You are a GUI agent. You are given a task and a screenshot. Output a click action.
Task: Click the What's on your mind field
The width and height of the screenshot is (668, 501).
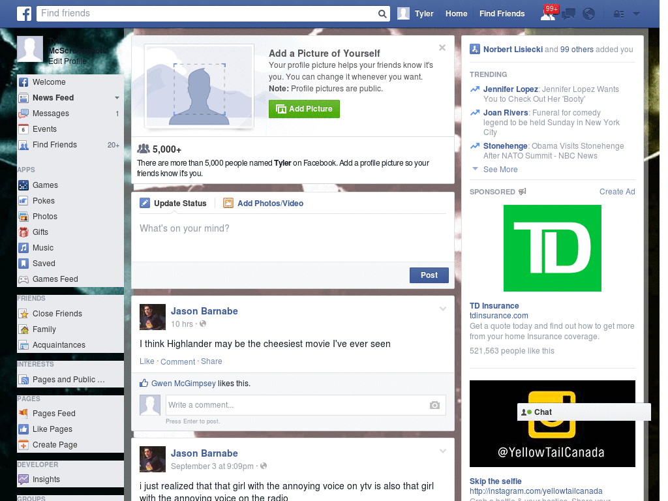click(293, 237)
